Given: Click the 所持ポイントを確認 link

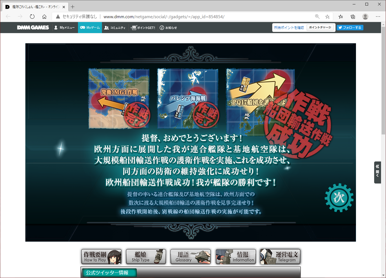Looking at the screenshot, I should click(289, 28).
